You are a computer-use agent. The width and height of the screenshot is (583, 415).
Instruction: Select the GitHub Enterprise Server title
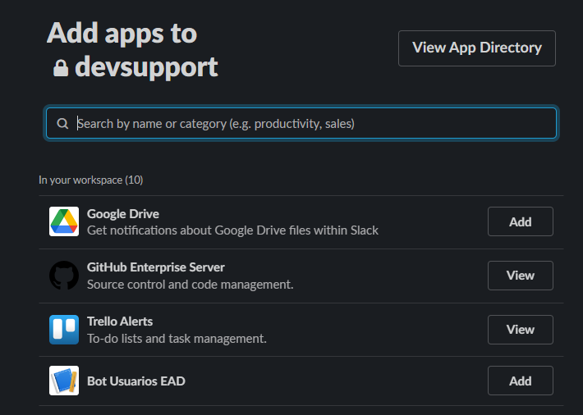coord(156,267)
